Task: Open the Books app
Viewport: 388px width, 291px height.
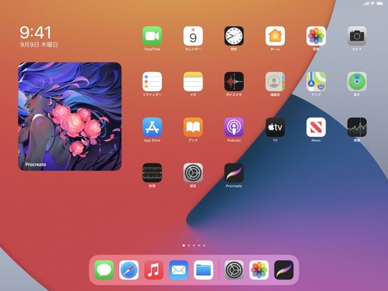Action: coord(193,127)
